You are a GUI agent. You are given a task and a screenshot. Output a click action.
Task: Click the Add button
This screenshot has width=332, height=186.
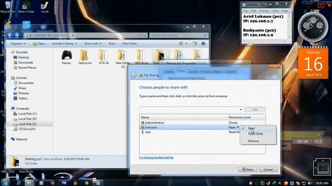click(x=255, y=110)
